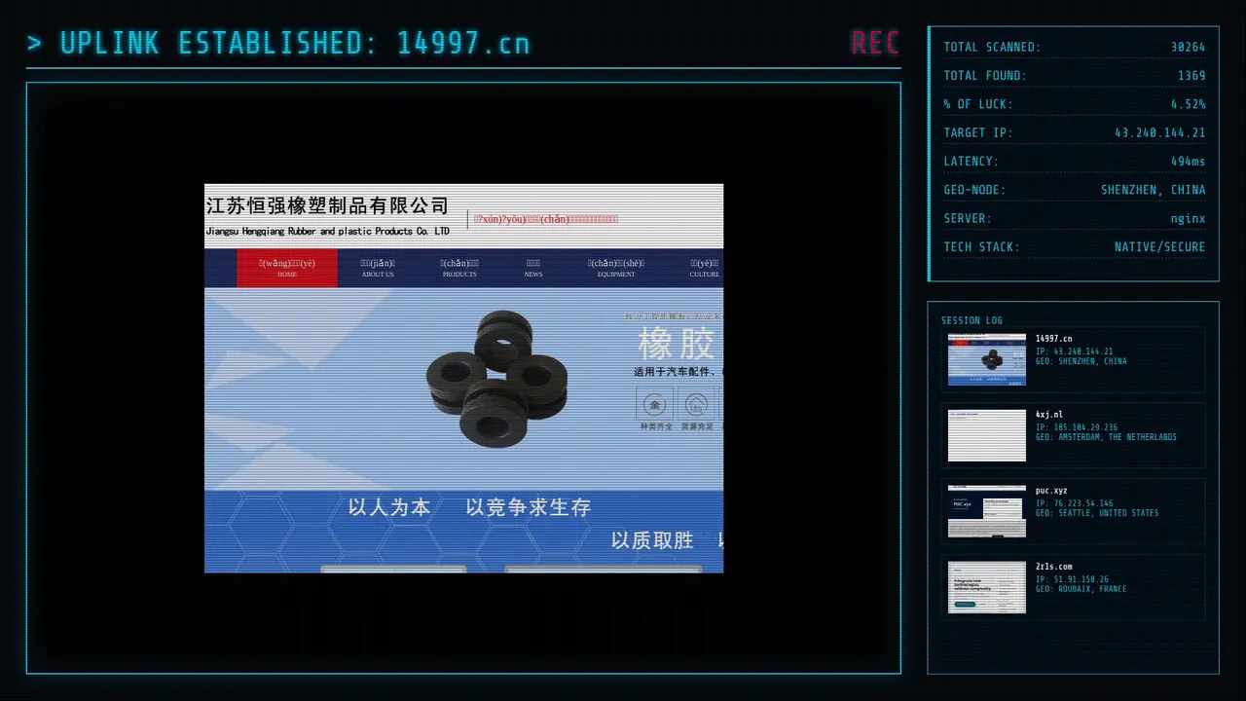Screen dimensions: 1246x701
Task: Click the red slogan link in the header
Action: (x=546, y=219)
